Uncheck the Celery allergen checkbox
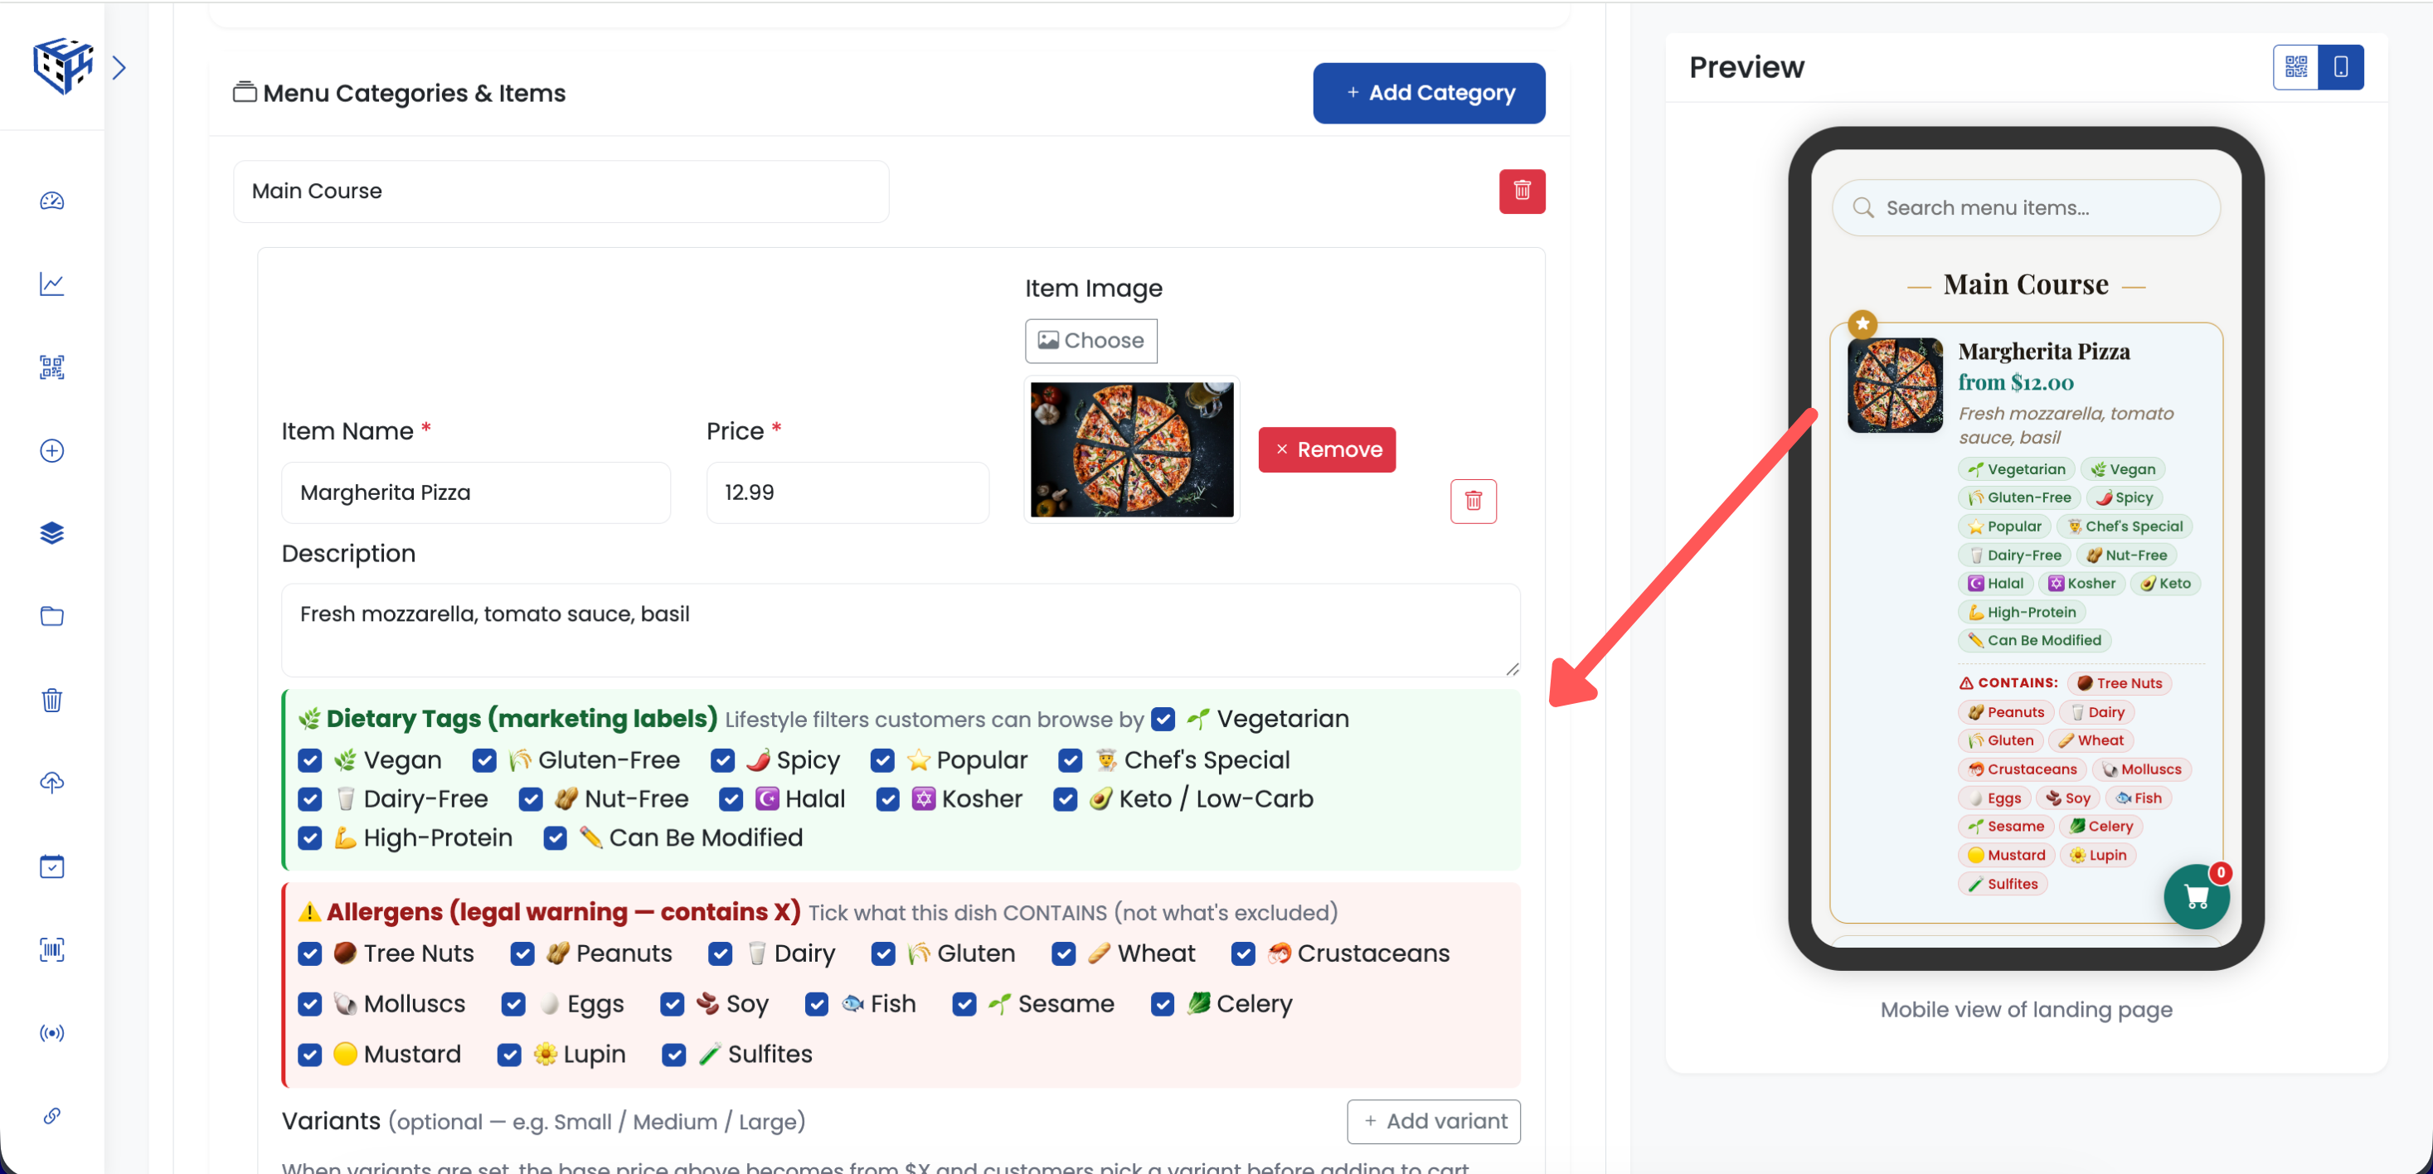This screenshot has width=2433, height=1174. pyautogui.click(x=1163, y=1004)
